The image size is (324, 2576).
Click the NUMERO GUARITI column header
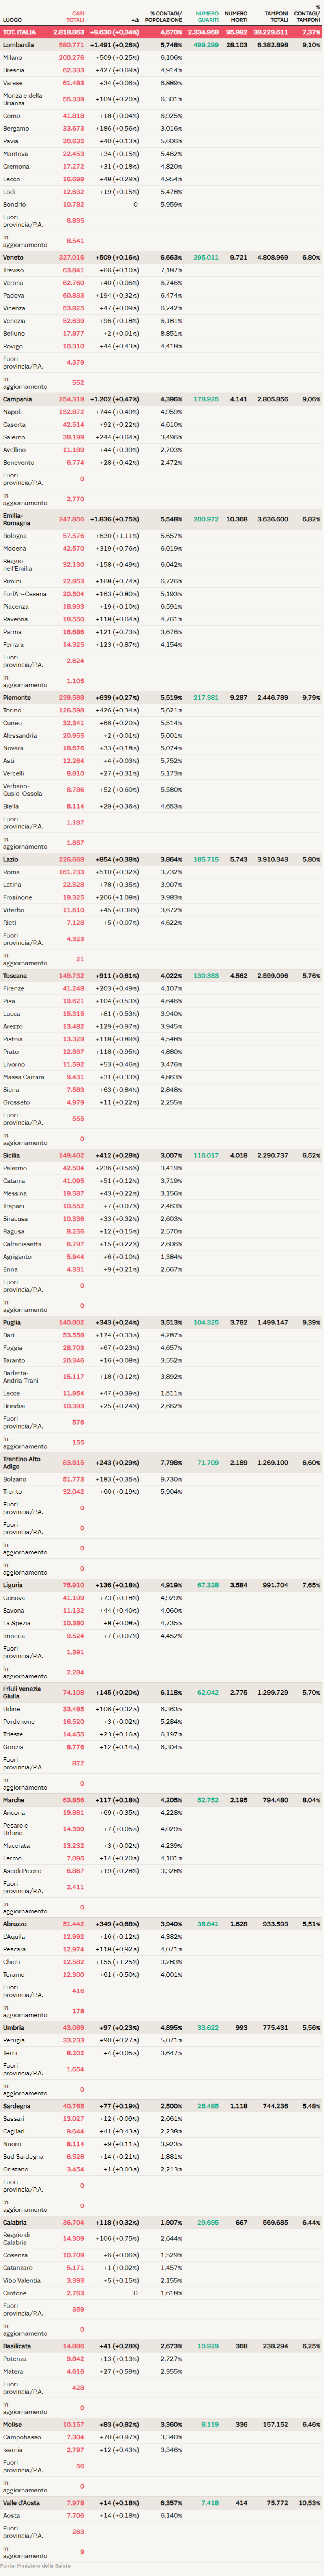206,16
